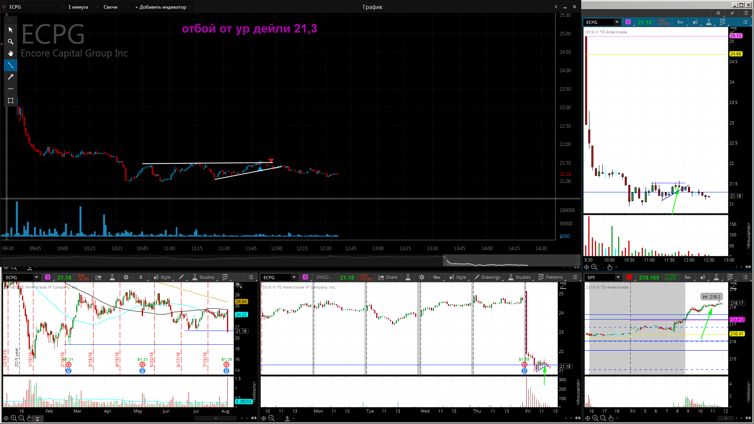Select the cursor pointer tool in main chart
This screenshot has height=424, width=754.
point(11,30)
